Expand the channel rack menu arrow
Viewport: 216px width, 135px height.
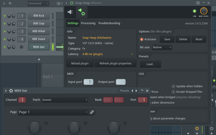point(4,3)
